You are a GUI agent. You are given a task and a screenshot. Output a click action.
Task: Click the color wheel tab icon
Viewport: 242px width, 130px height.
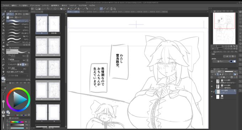tap(10, 83)
